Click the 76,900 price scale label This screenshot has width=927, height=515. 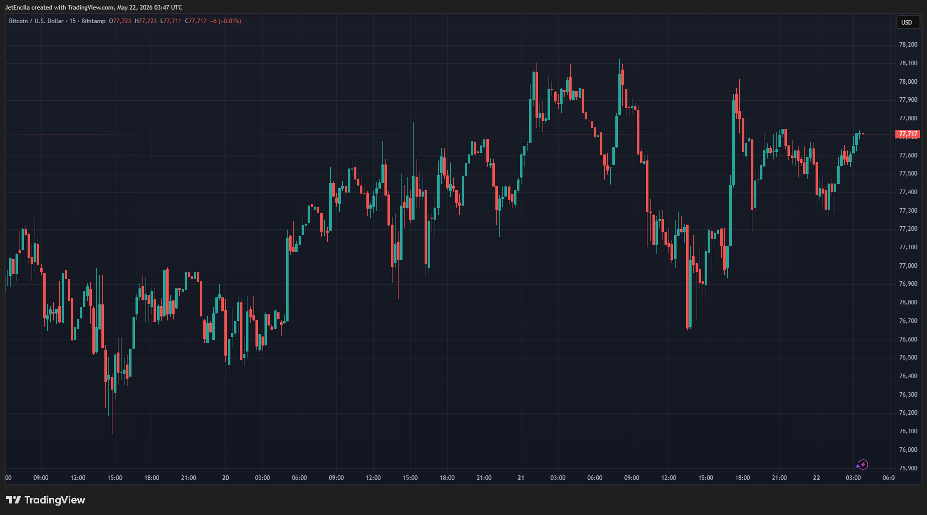[908, 284]
